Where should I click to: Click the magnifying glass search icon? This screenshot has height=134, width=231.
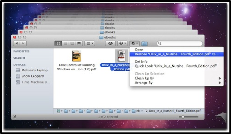pyautogui.click(x=159, y=43)
